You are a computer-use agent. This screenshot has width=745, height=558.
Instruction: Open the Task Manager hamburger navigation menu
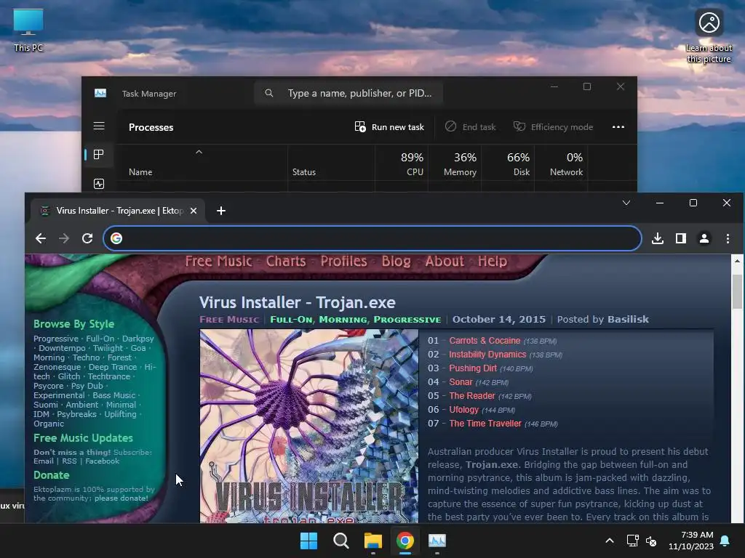coord(99,126)
